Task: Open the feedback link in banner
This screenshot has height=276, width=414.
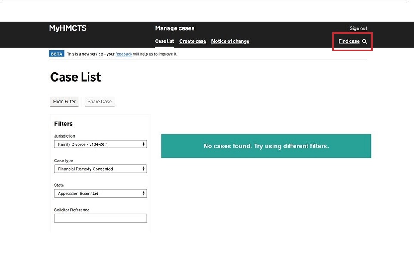Action: pos(124,54)
